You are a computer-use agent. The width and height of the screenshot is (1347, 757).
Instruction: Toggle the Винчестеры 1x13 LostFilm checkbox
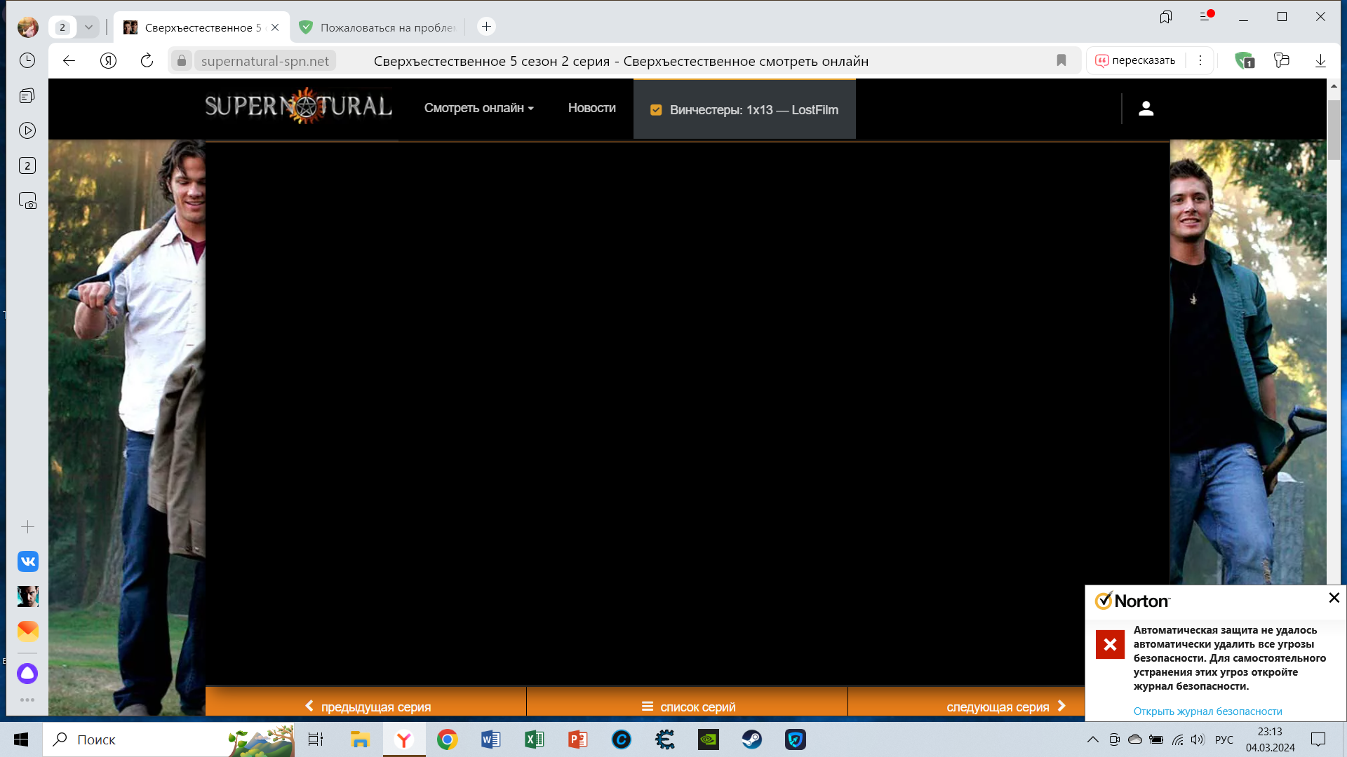point(656,110)
